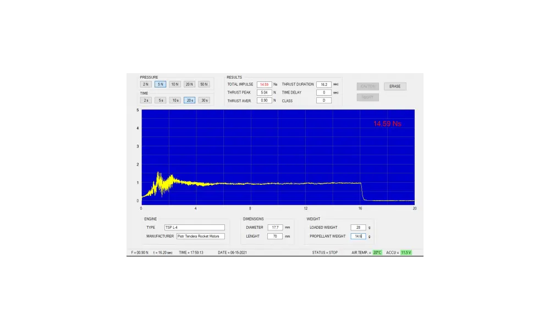550x330 pixels.
Task: Select the 20 N pressure range
Action: tap(189, 84)
